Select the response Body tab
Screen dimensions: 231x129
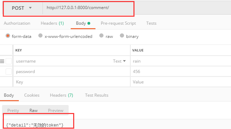[x=9, y=95]
